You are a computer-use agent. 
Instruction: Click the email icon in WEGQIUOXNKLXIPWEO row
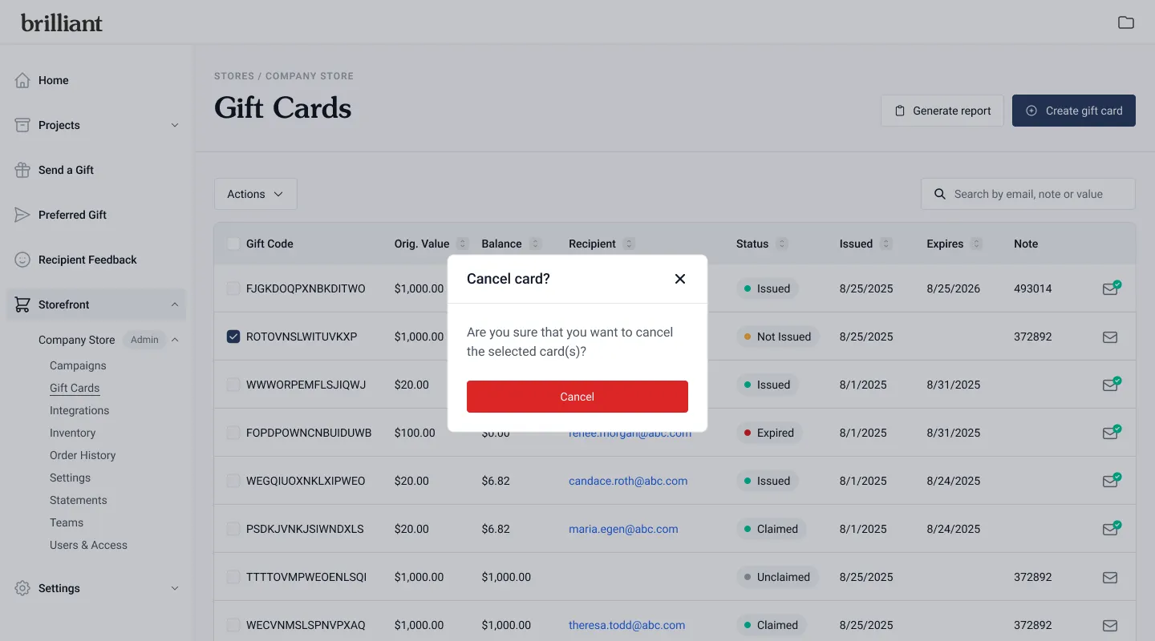(x=1111, y=481)
